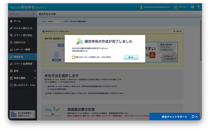Expand the 弥生チャットサポート window with square icon
Image resolution: width=210 pixels, height=131 pixels.
point(193,117)
